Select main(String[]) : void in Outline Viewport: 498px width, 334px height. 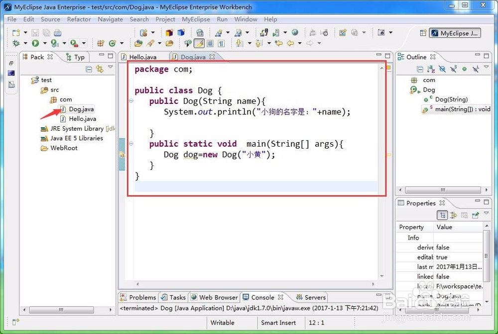[x=457, y=109]
